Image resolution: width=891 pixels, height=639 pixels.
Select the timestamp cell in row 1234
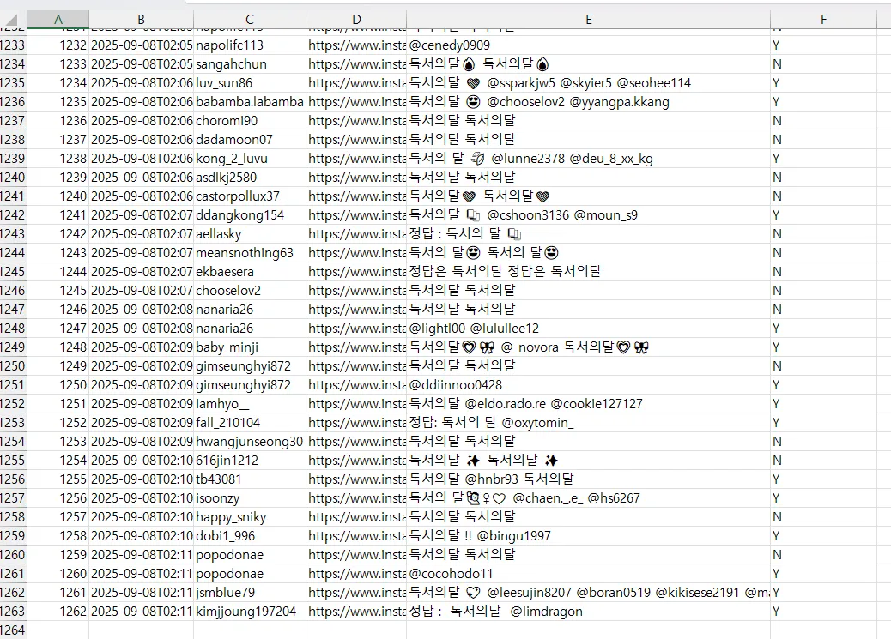click(142, 64)
